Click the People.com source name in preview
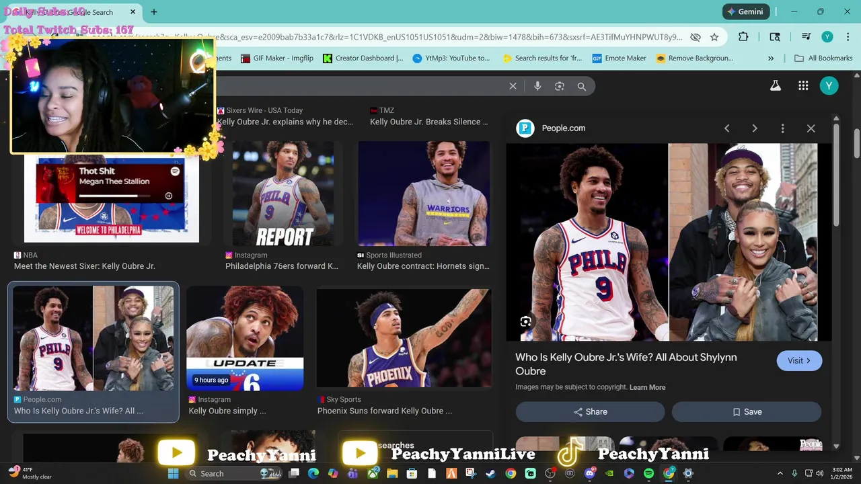Viewport: 861px width, 484px height. tap(564, 128)
